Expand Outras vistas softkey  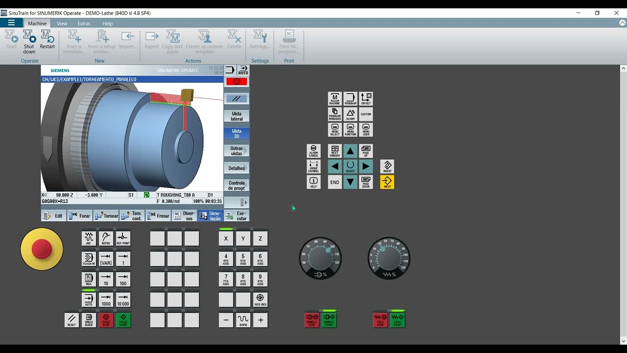[x=237, y=151]
